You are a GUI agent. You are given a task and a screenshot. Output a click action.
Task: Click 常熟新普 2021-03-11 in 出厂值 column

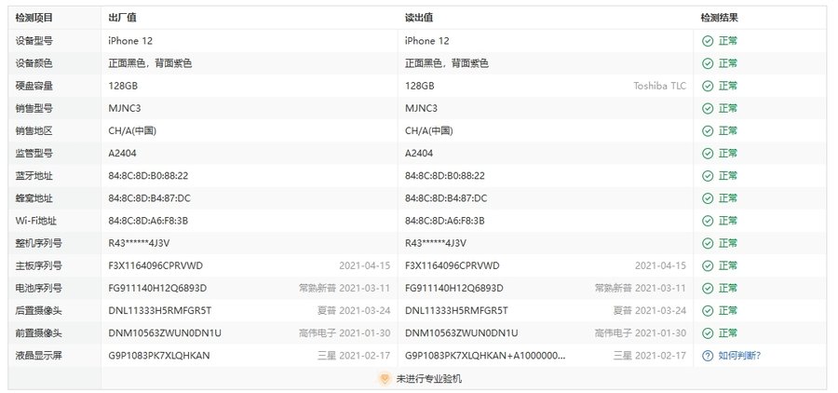click(345, 288)
